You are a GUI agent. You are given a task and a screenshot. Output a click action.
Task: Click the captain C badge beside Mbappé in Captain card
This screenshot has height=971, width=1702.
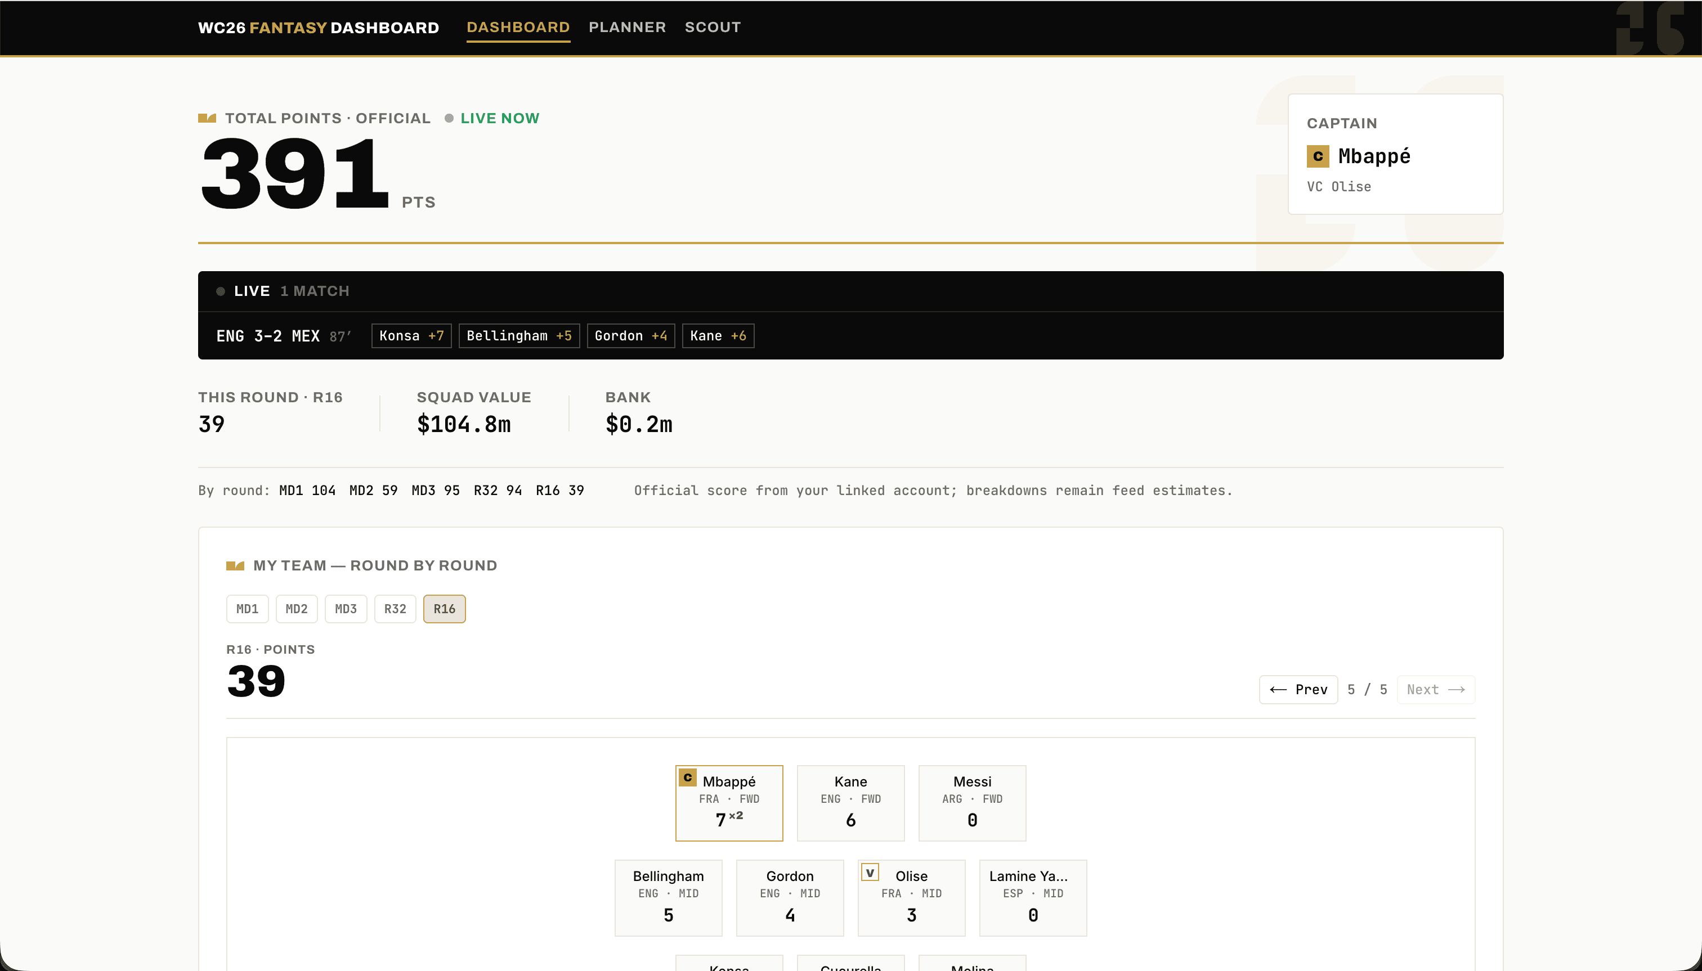(x=1318, y=156)
